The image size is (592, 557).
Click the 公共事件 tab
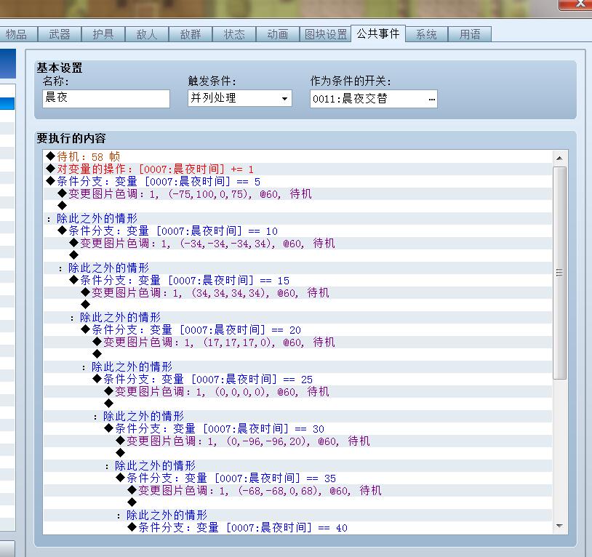click(378, 33)
